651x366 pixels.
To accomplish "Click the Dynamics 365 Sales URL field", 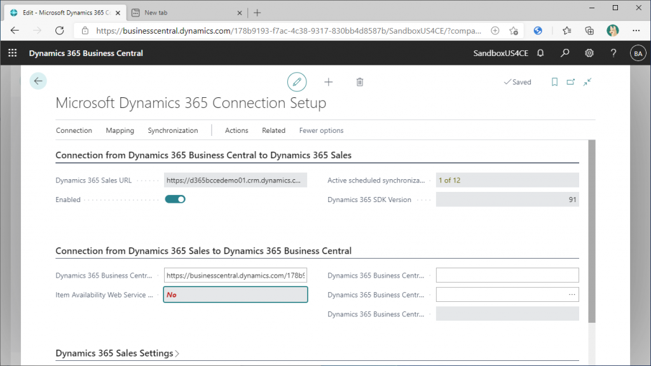I will (235, 180).
